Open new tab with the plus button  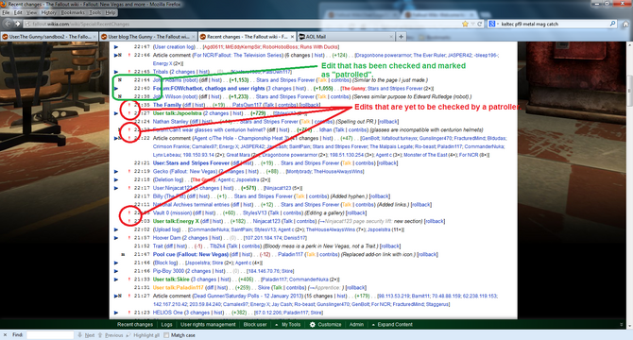[401, 37]
